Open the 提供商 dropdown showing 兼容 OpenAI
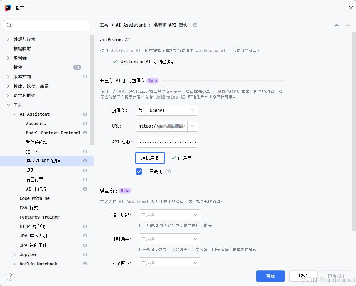Image resolution: width=356 pixels, height=286 pixels. pos(167,110)
